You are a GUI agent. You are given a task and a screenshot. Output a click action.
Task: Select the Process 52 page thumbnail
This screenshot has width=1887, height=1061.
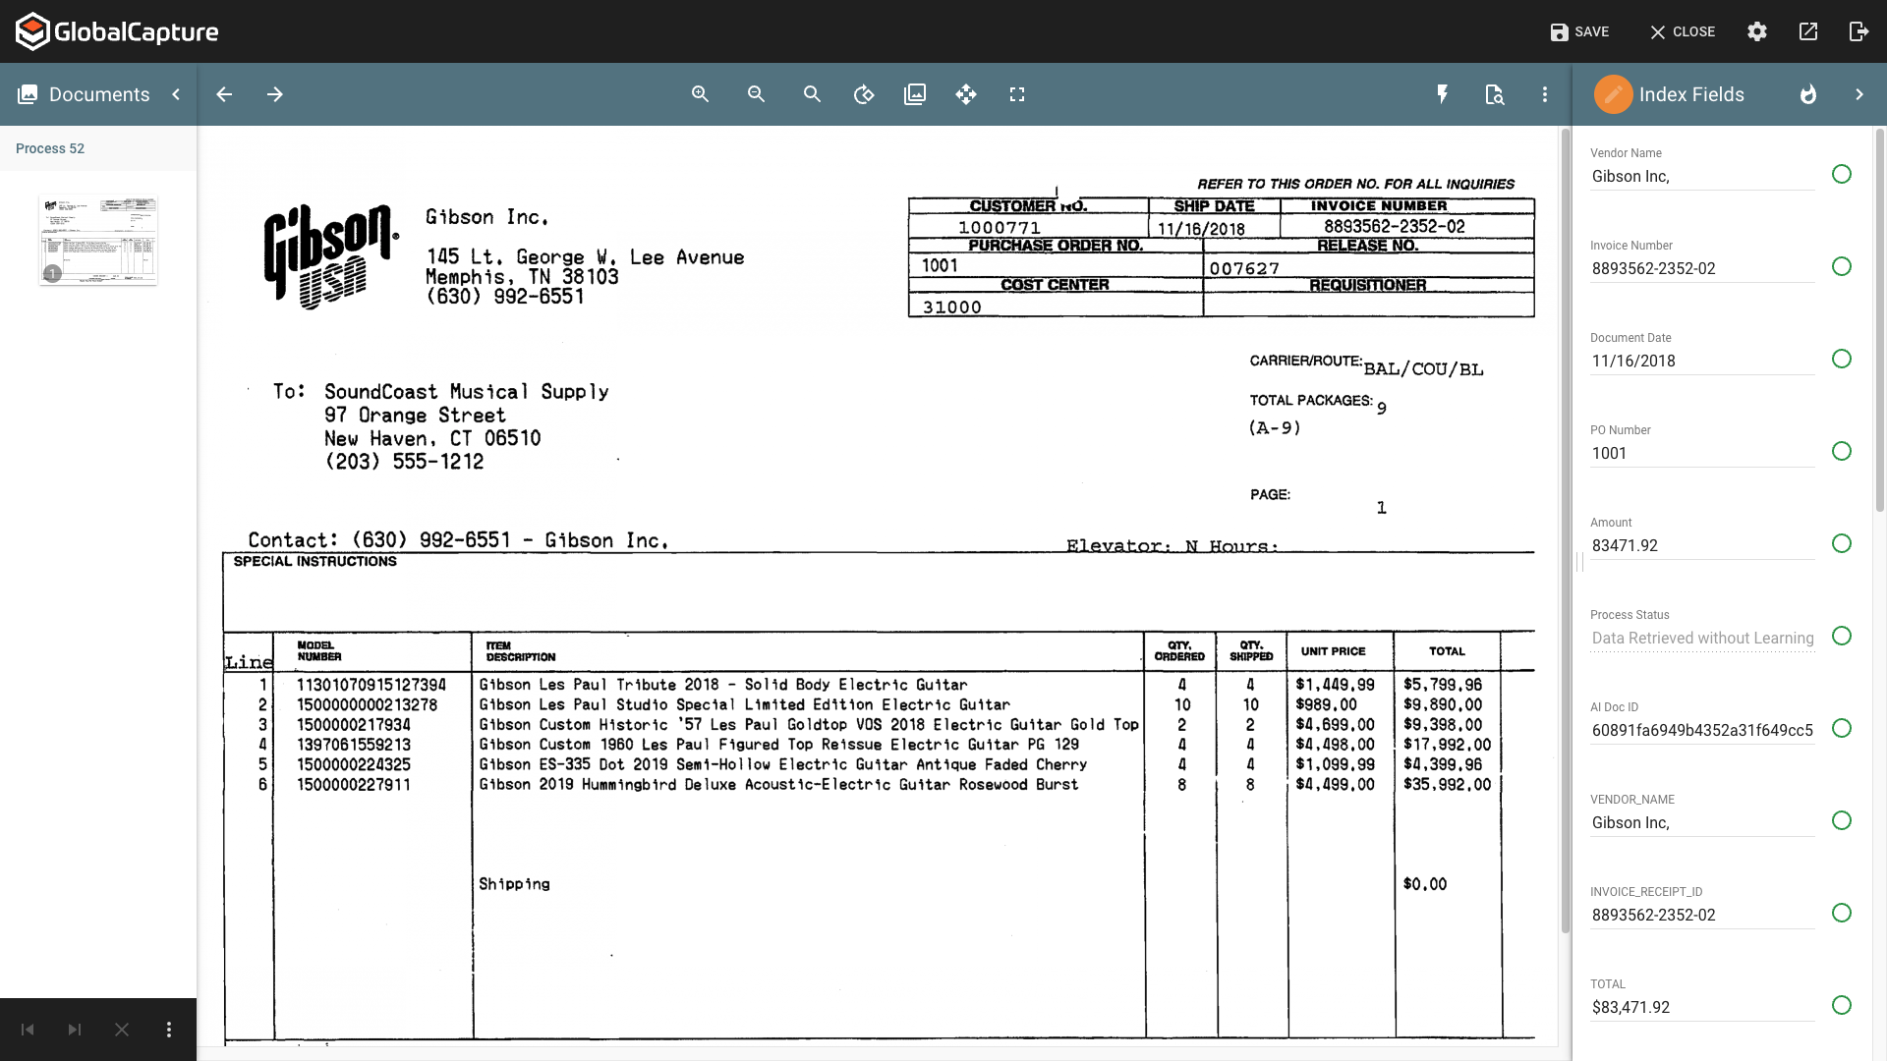click(x=97, y=239)
